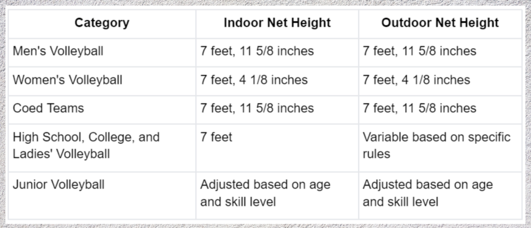Select Women's indoor height 7 feet, 4 1/8 inches
The width and height of the screenshot is (531, 228).
click(277, 81)
